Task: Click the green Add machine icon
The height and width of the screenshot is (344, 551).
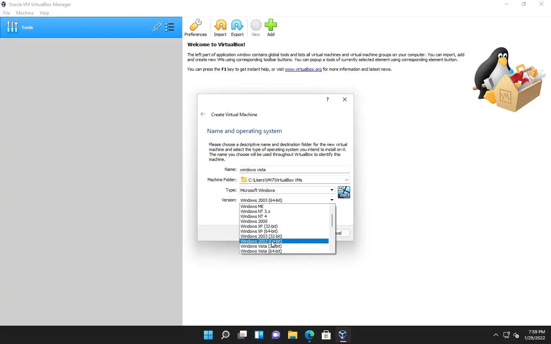Action: tap(271, 28)
